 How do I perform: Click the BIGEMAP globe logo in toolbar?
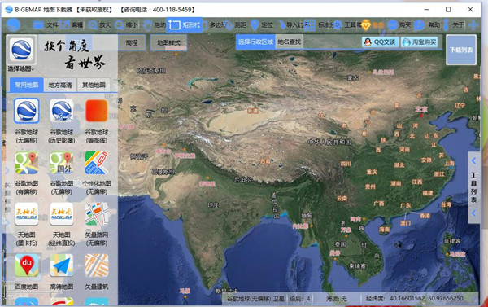click(13, 25)
